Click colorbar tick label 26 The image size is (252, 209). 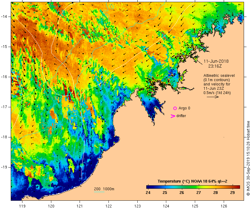[x=182, y=193]
